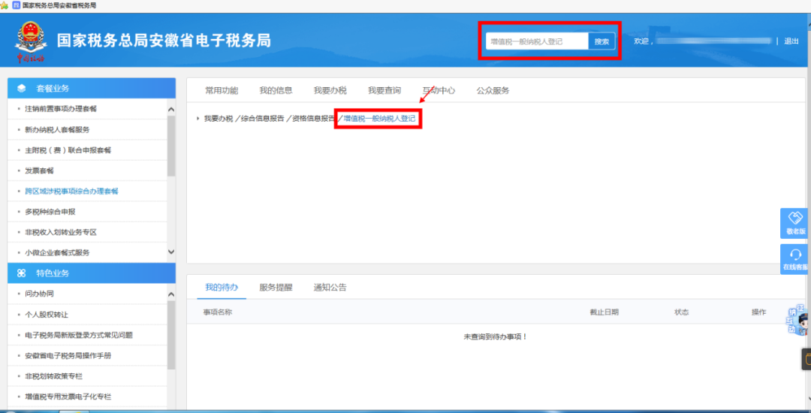The width and height of the screenshot is (811, 413).
Task: Open the 公众服务 tab
Action: [493, 90]
